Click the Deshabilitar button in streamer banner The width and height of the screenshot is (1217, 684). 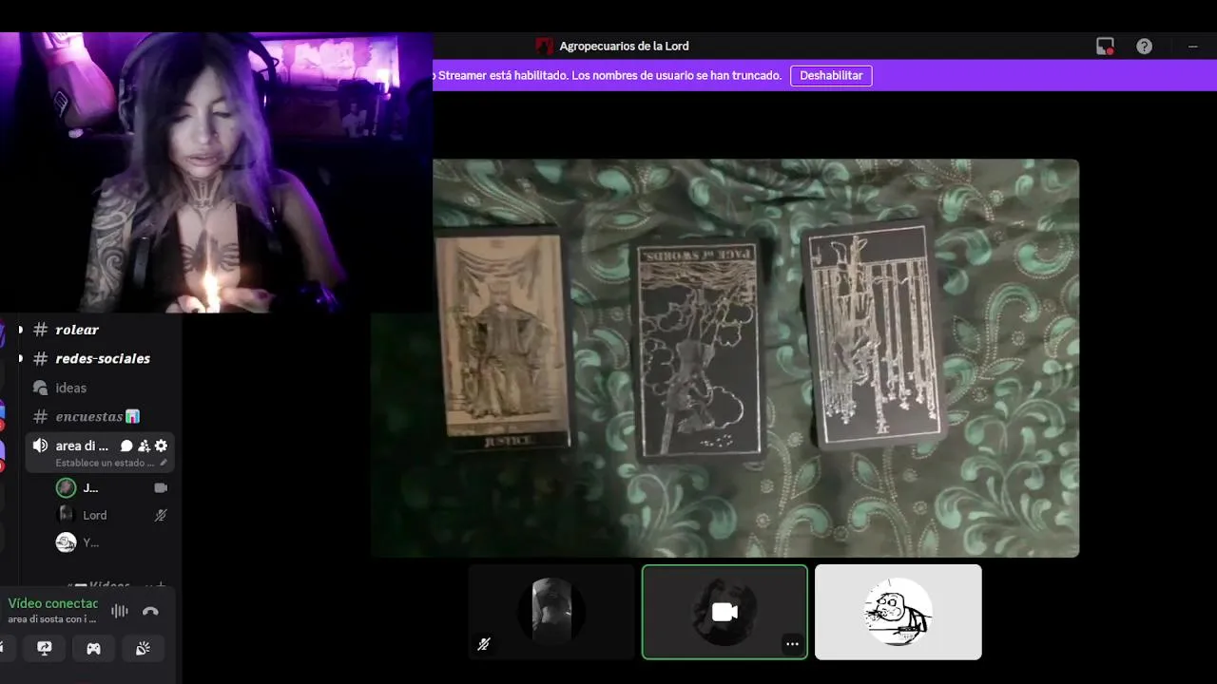pyautogui.click(x=831, y=75)
